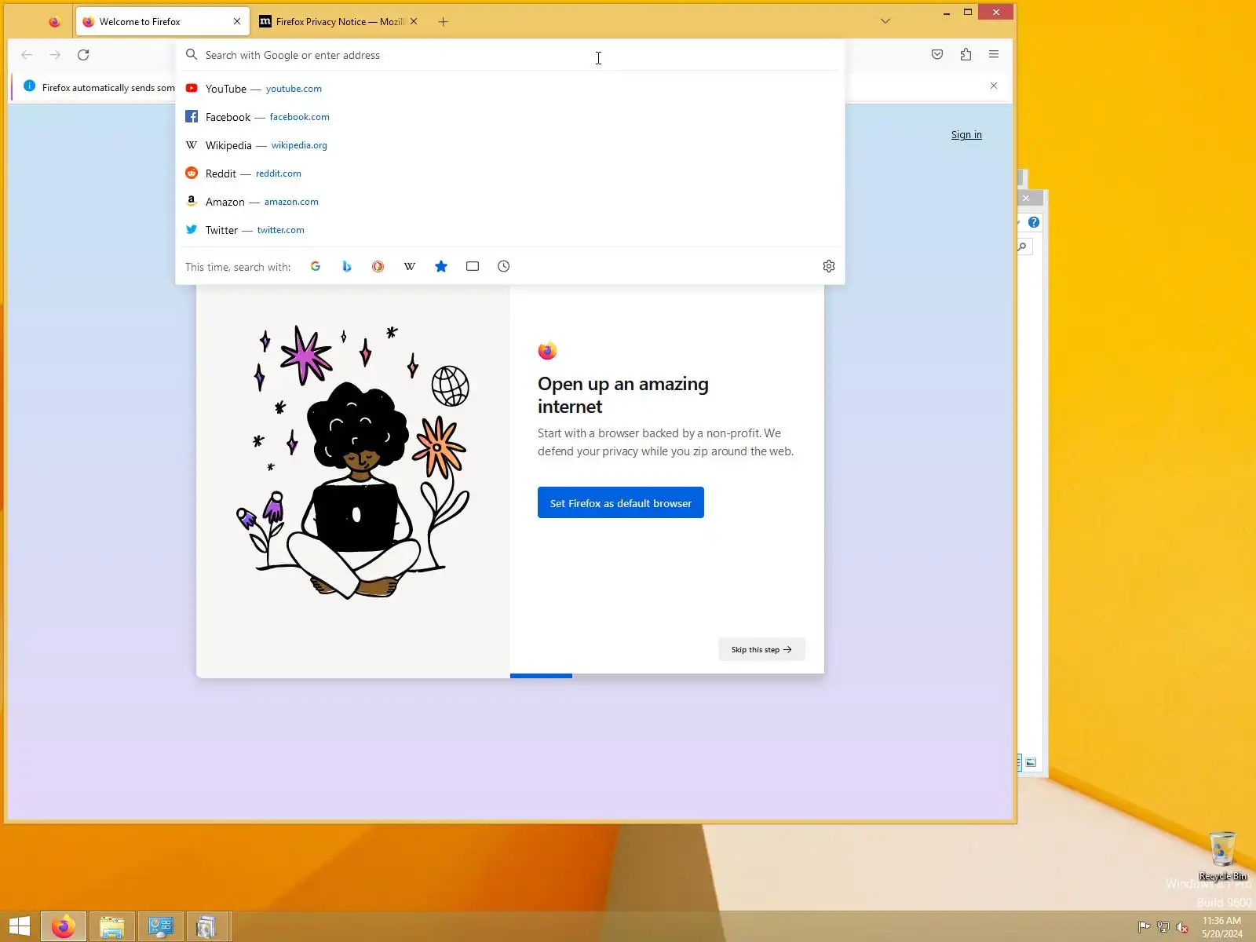Show the taskbar clock and date

(x=1222, y=927)
